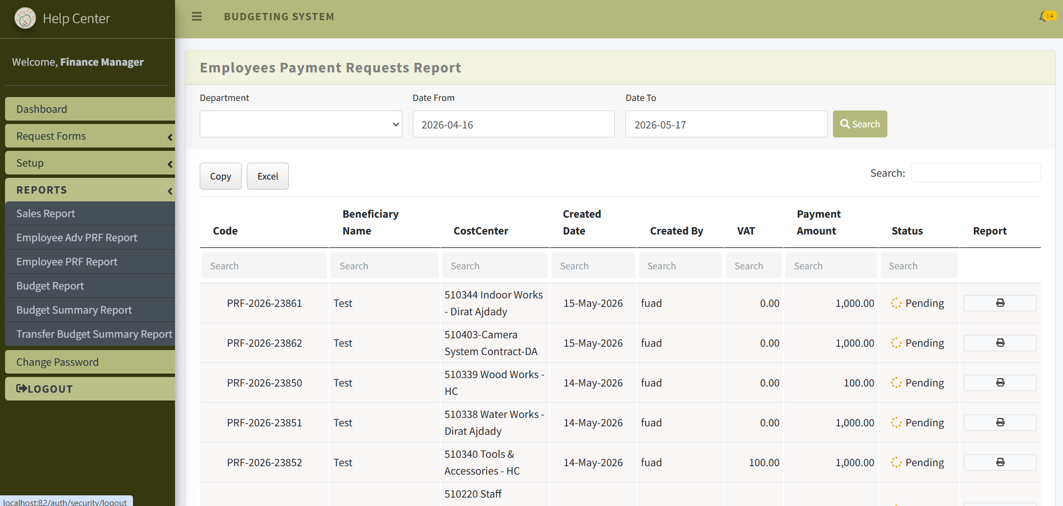
Task: Click the Help Center logo avatar
Action: tap(25, 19)
